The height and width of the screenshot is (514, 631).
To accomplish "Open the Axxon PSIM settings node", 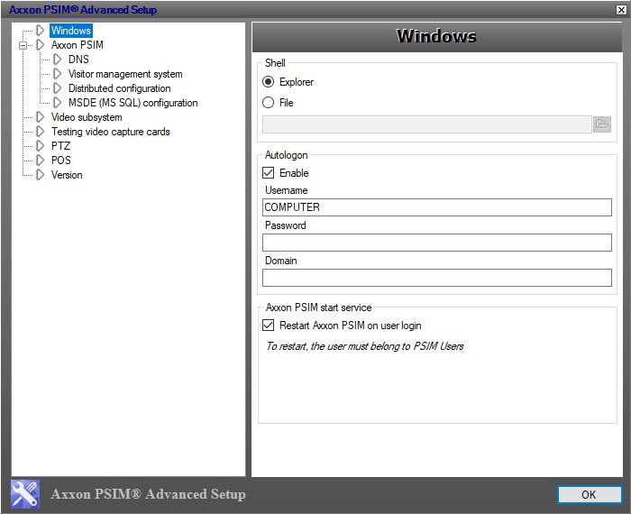I will pyautogui.click(x=78, y=45).
